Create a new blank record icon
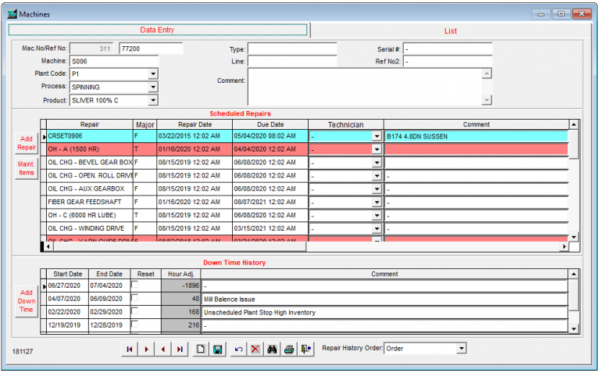This screenshot has height=373, width=600. point(201,349)
